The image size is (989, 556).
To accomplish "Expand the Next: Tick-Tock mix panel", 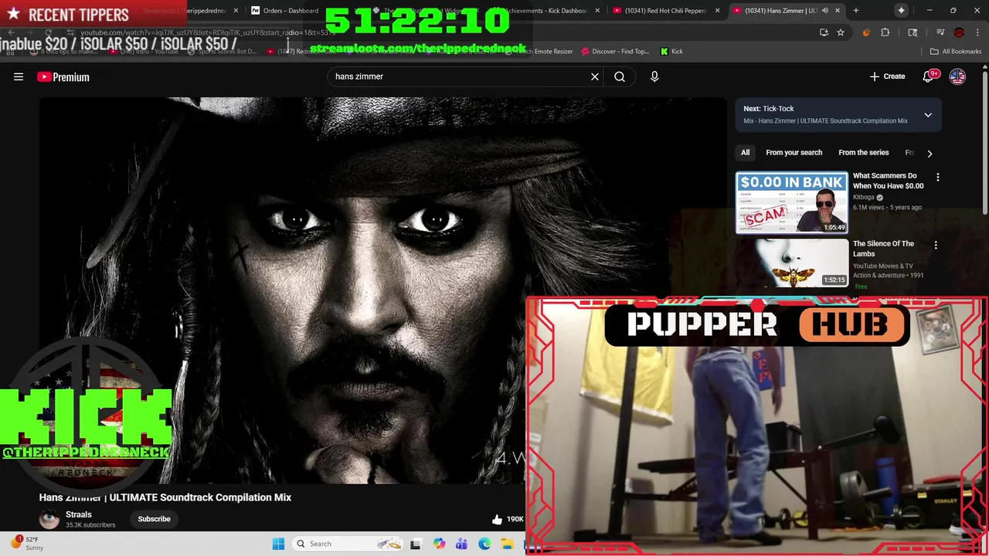I will click(x=928, y=115).
